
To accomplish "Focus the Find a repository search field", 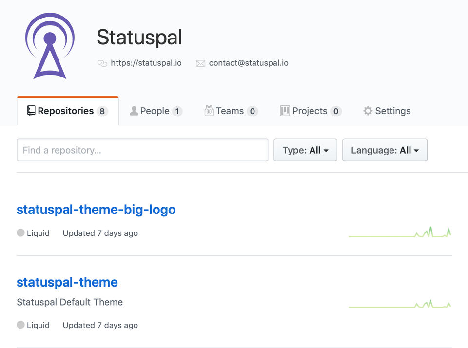I will pos(142,150).
